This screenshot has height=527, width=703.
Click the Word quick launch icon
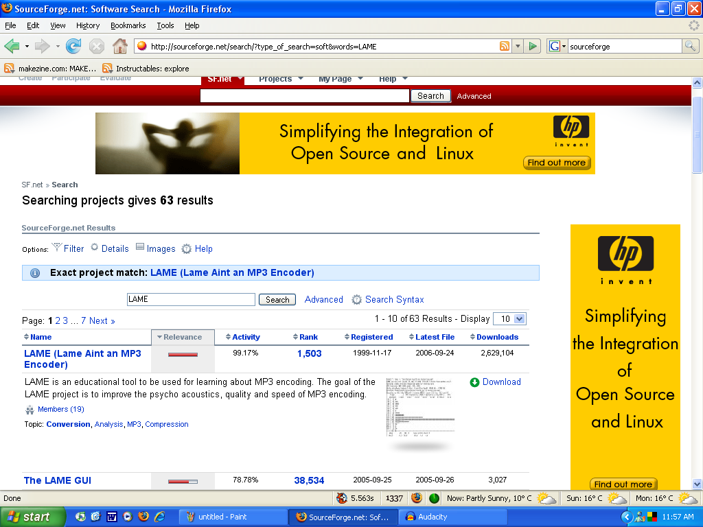point(112,517)
